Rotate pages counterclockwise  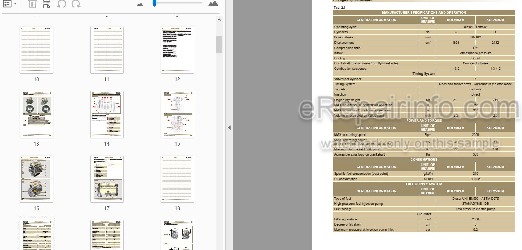click(61, 4)
